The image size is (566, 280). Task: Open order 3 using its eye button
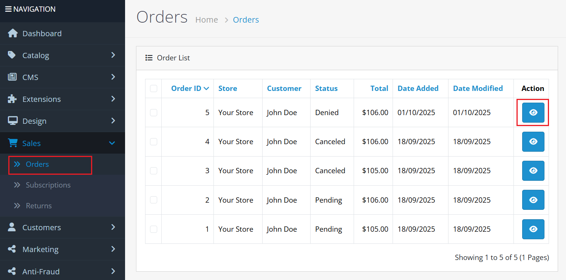pyautogui.click(x=533, y=171)
